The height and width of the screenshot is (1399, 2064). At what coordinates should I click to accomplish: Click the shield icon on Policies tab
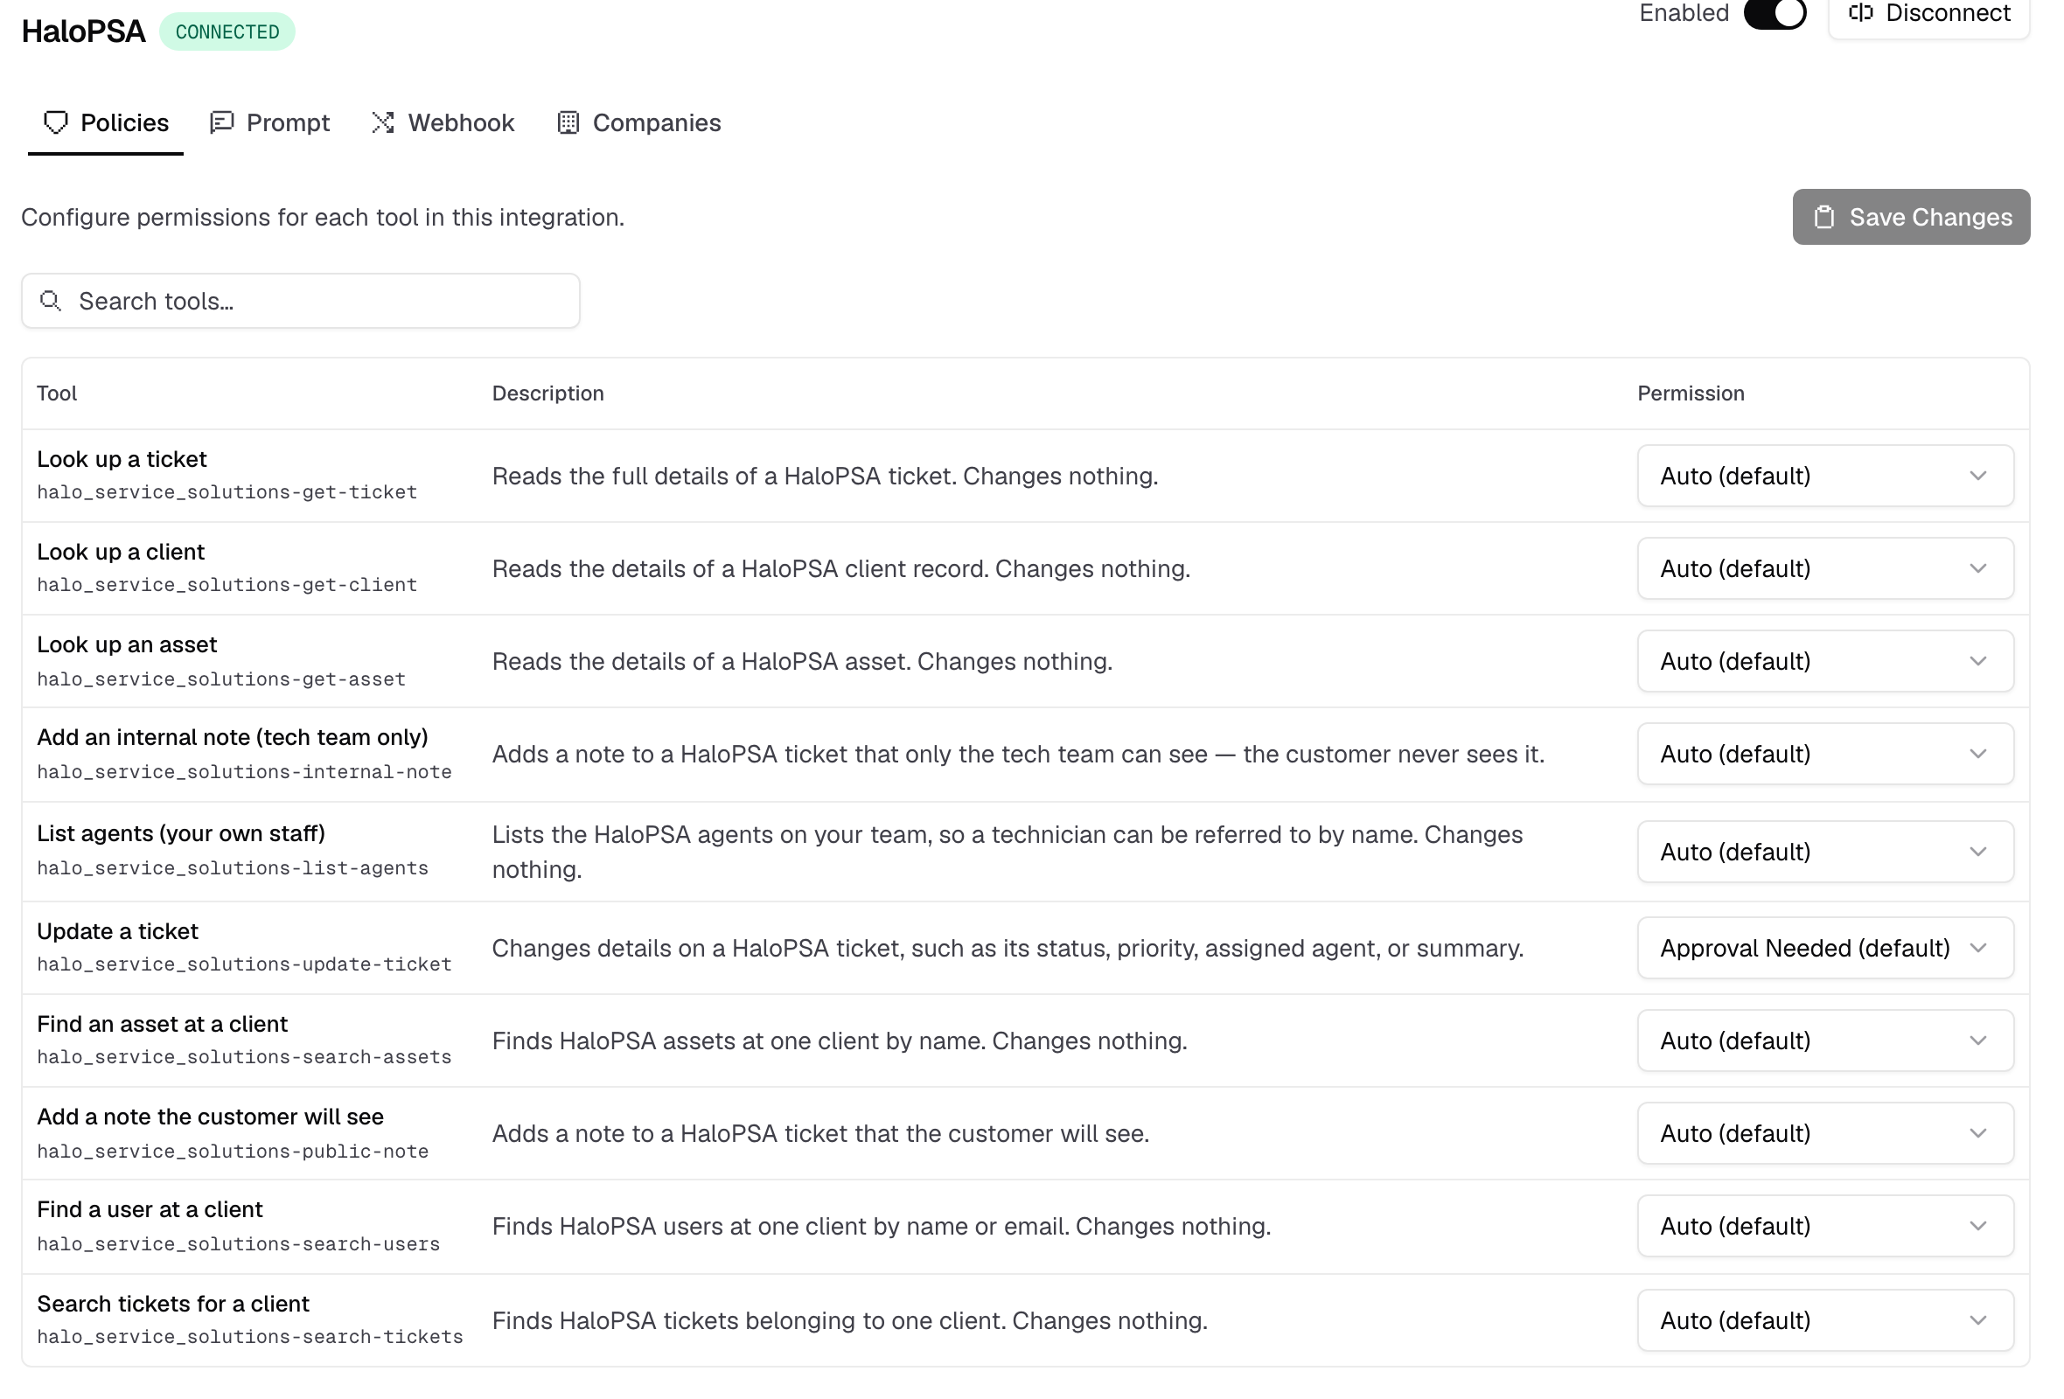56,122
